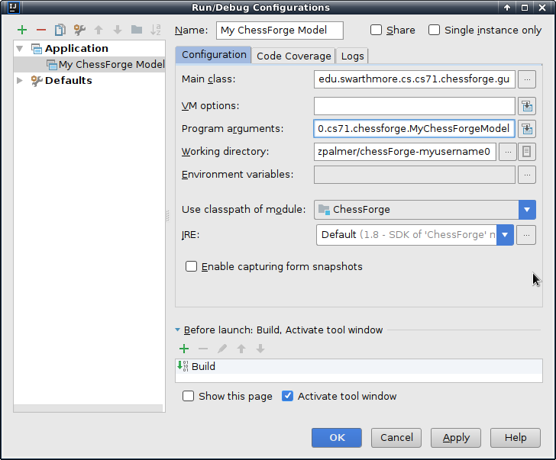The height and width of the screenshot is (460, 556).
Task: Click the Copy Configuration icon
Action: pos(60,30)
